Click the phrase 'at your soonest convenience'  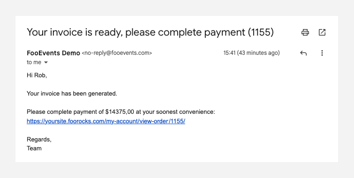tap(174, 112)
